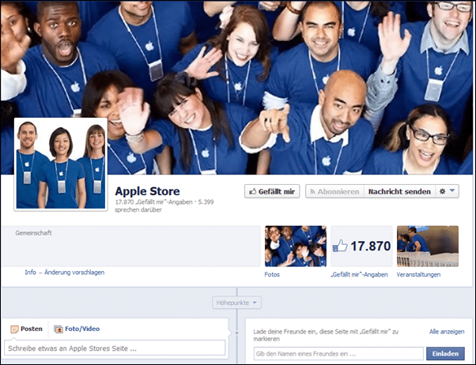Click the Fotos link label
Screen dimensions: 476x365
(272, 275)
